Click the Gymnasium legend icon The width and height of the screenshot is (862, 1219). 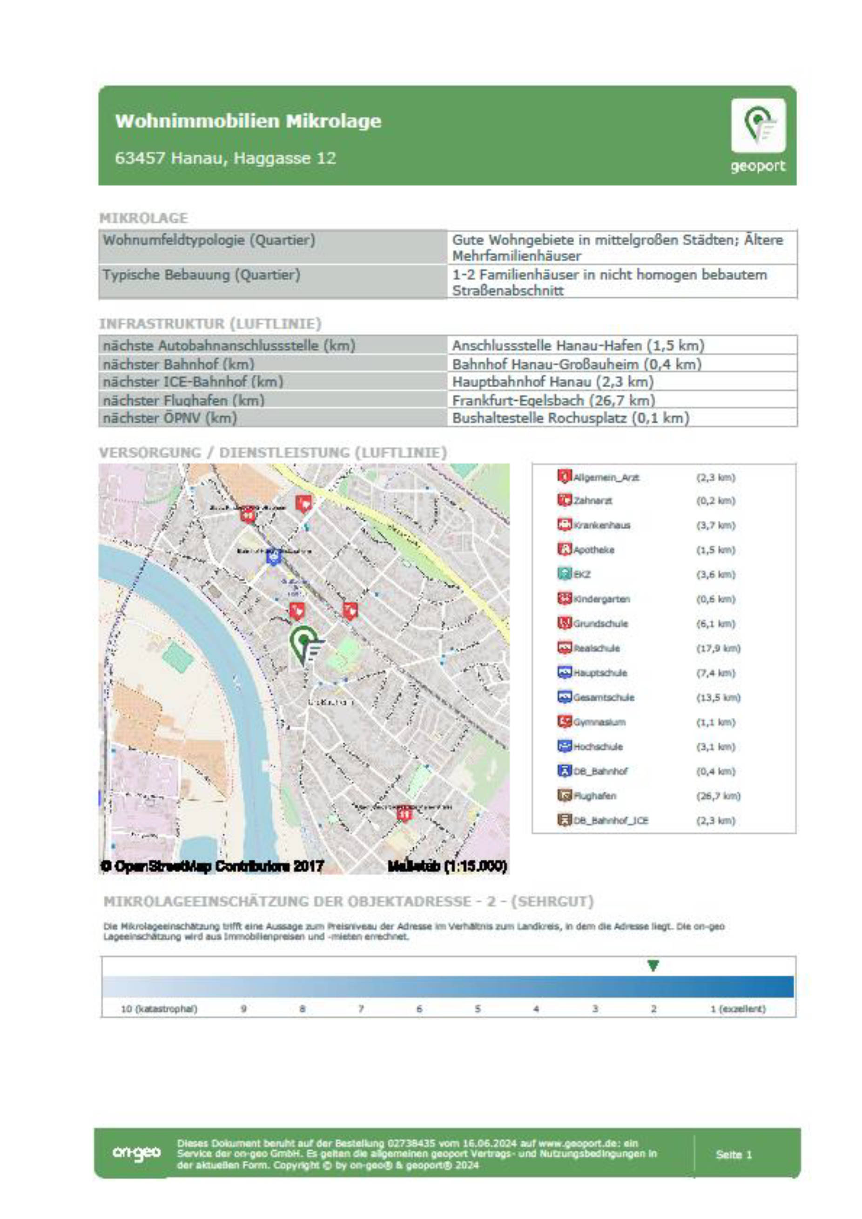[564, 721]
